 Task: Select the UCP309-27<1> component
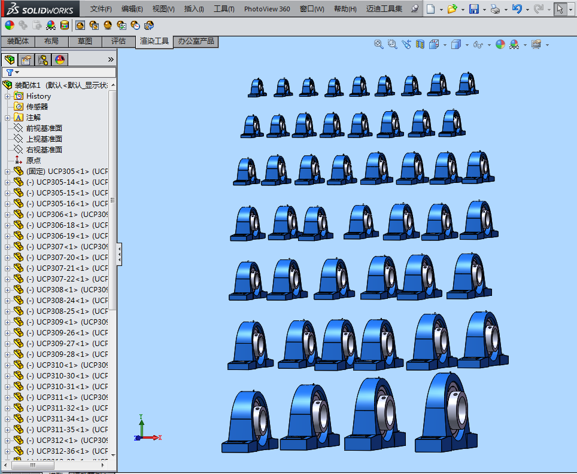coord(68,344)
